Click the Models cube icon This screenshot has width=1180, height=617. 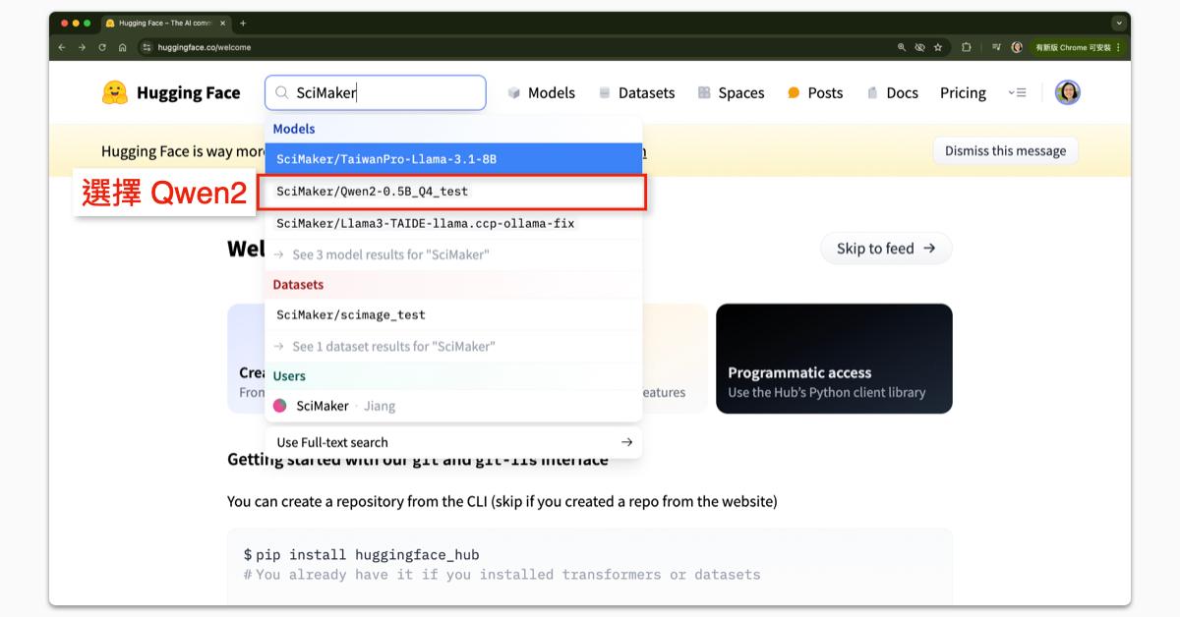click(x=513, y=92)
